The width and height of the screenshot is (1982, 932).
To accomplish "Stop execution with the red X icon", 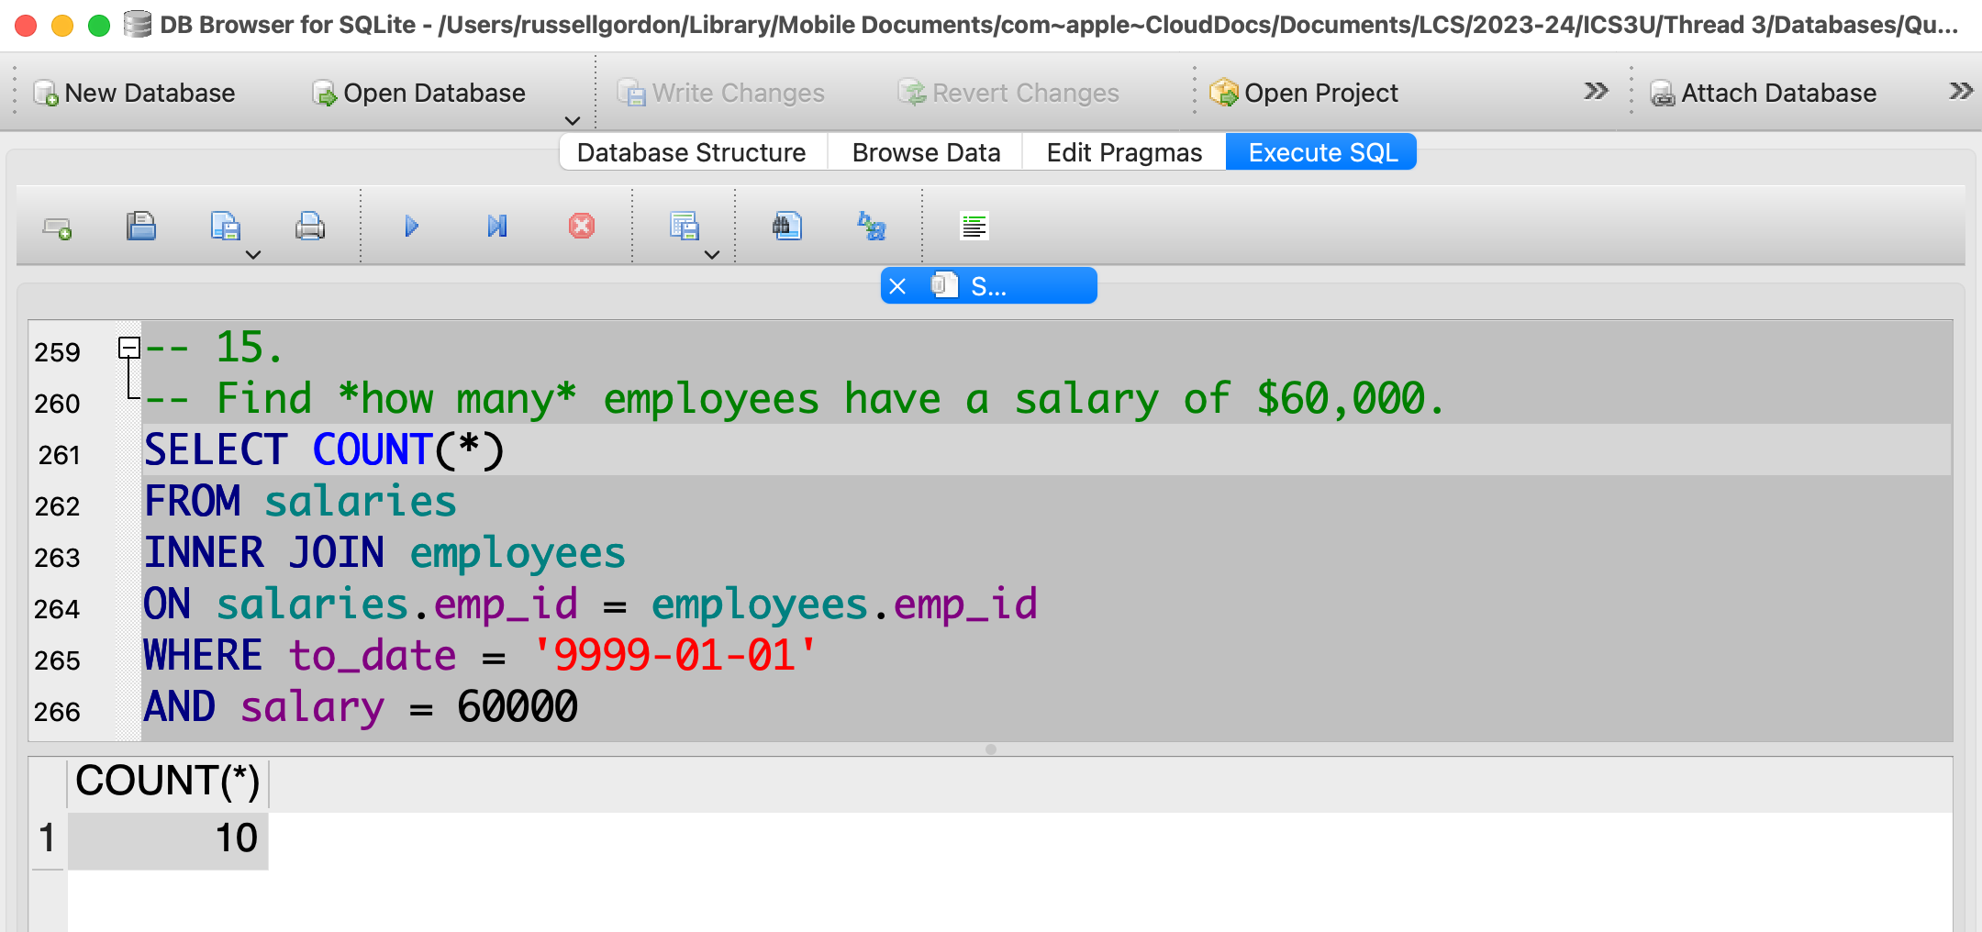I will 581,226.
